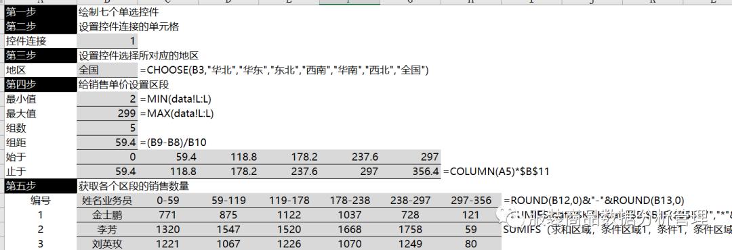This screenshot has width=732, height=250.
Task: Select the 控件连接 label cell
Action: [40, 41]
